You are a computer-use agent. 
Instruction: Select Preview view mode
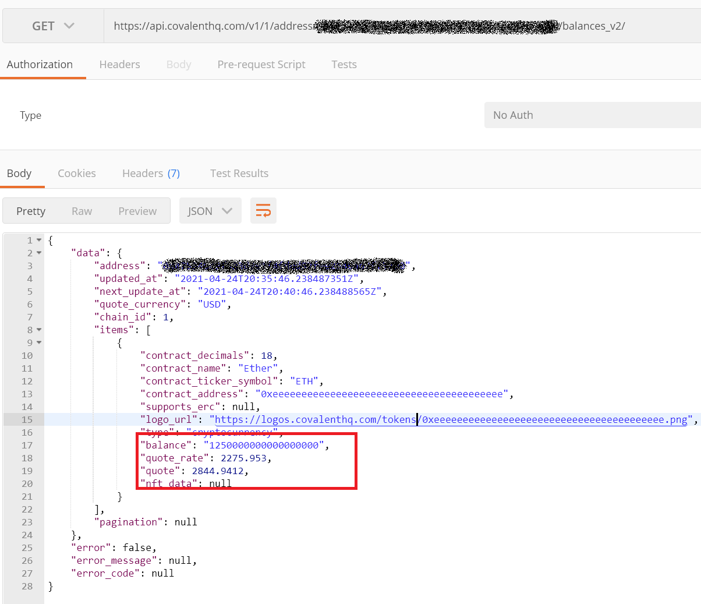137,211
